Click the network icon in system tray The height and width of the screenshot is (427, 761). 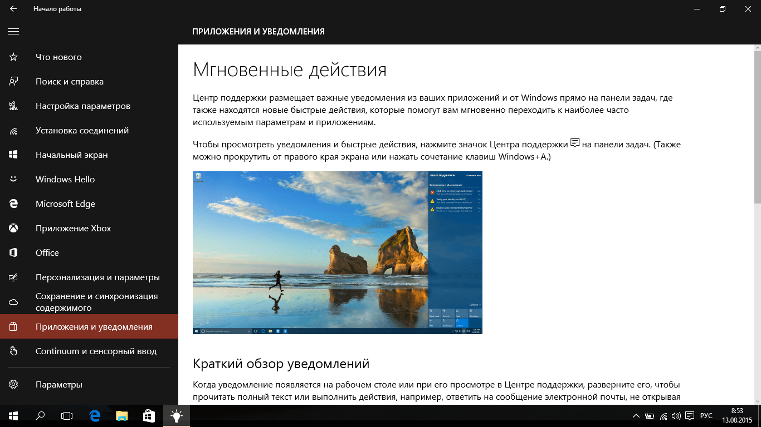(x=663, y=415)
